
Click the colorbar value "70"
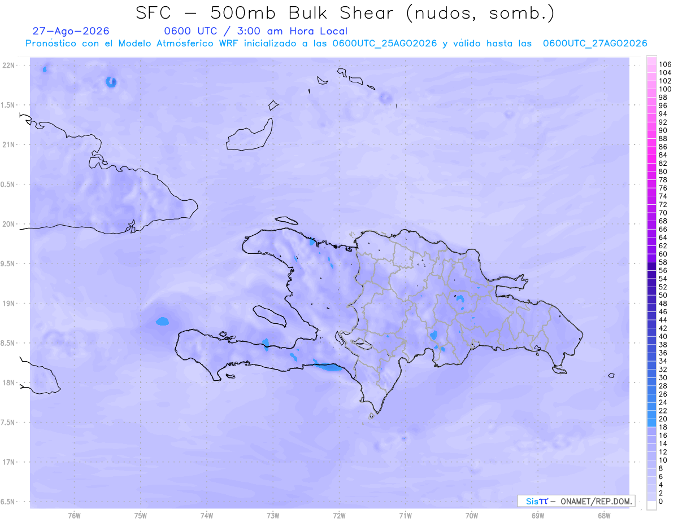pyautogui.click(x=663, y=213)
